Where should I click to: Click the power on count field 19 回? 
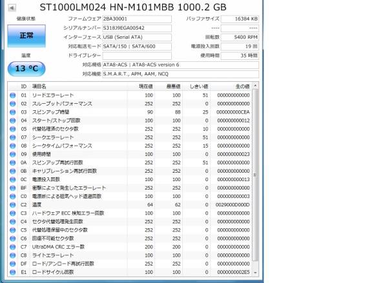click(240, 46)
